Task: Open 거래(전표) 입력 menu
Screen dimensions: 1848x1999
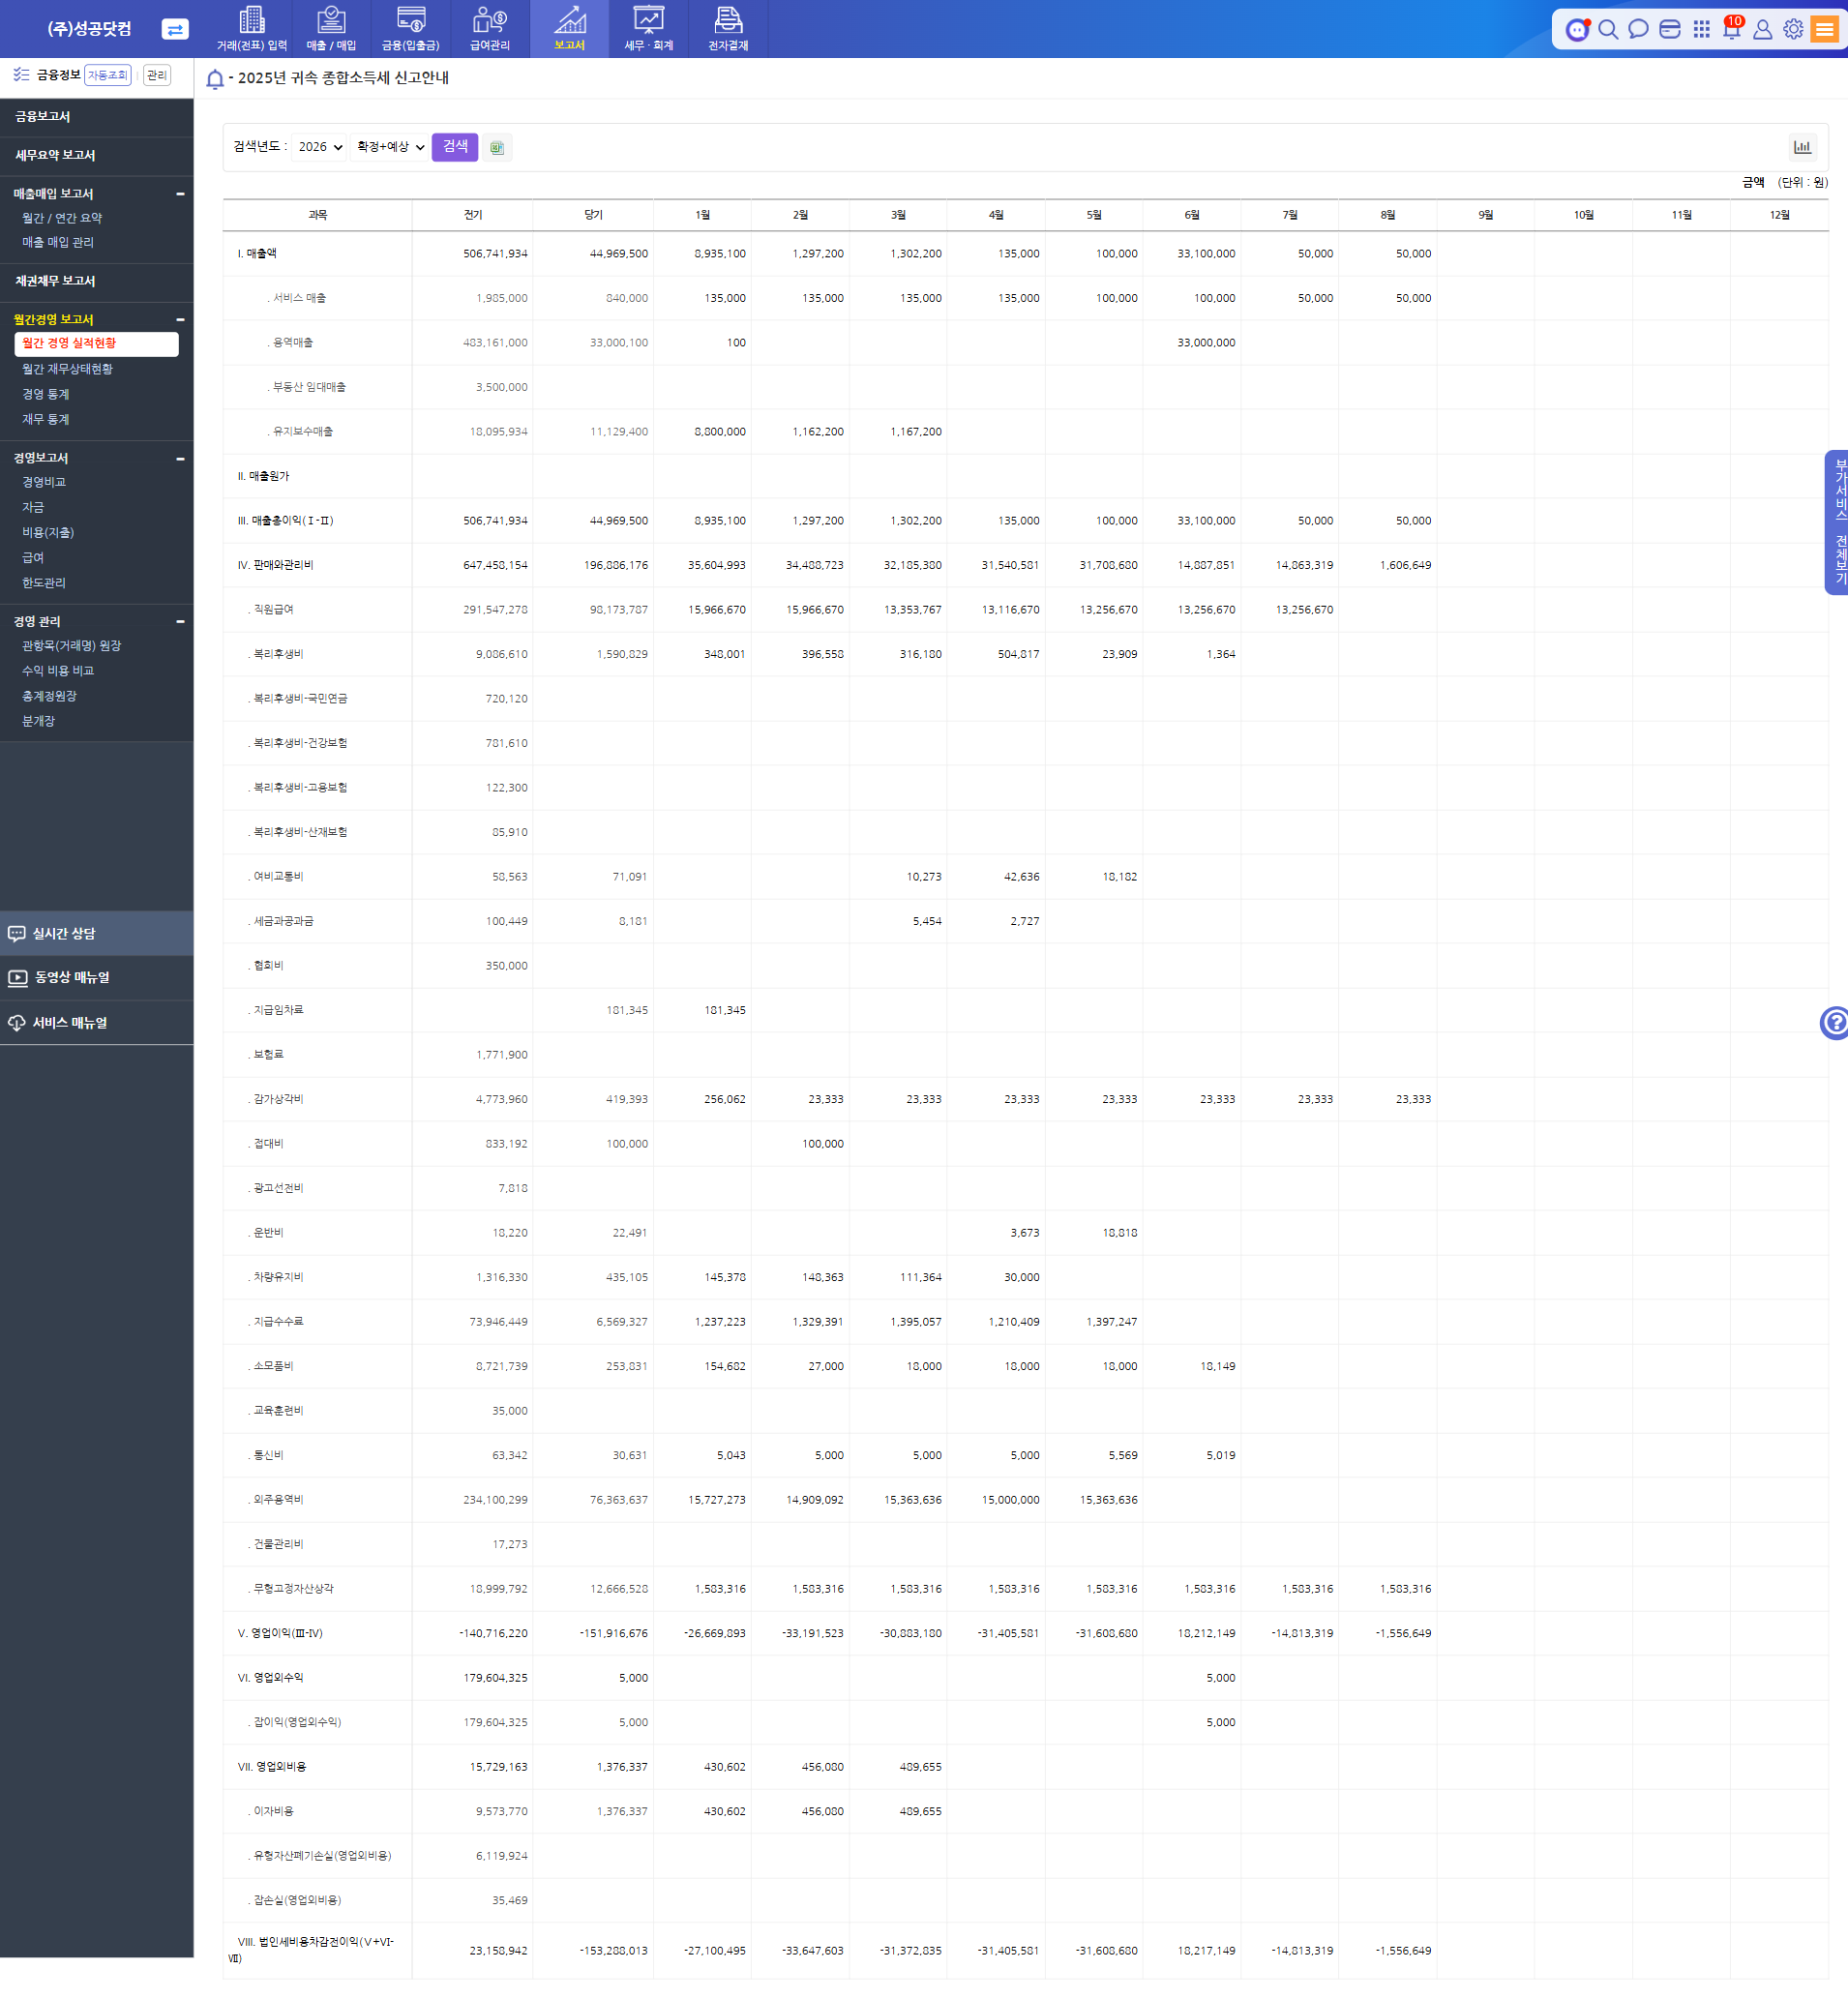Action: [x=252, y=29]
